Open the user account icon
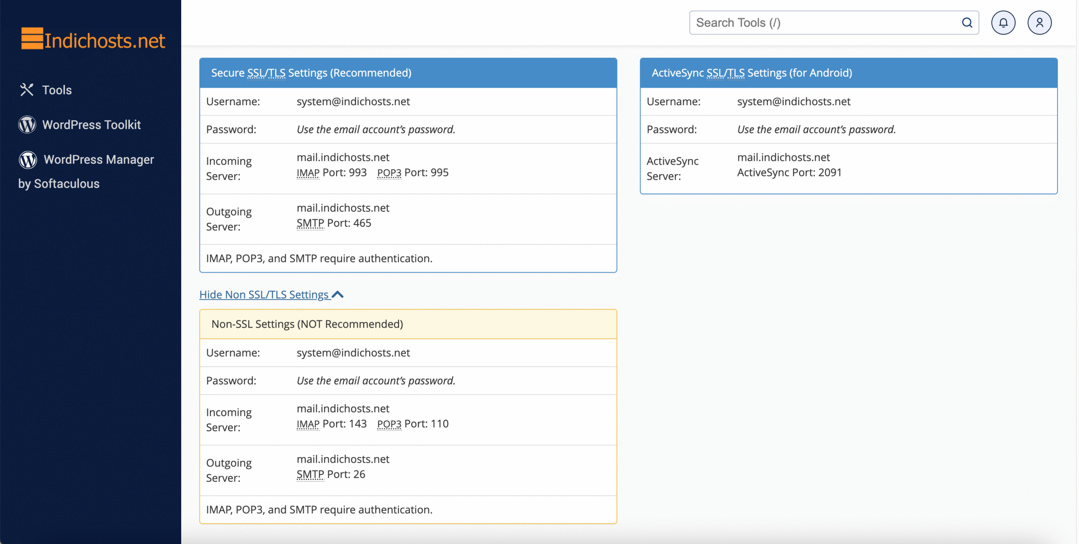This screenshot has height=544, width=1079. (x=1039, y=22)
